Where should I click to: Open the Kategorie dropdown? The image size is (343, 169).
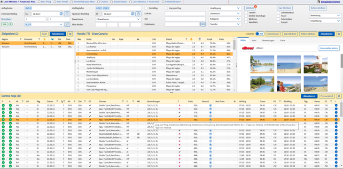(225, 19)
